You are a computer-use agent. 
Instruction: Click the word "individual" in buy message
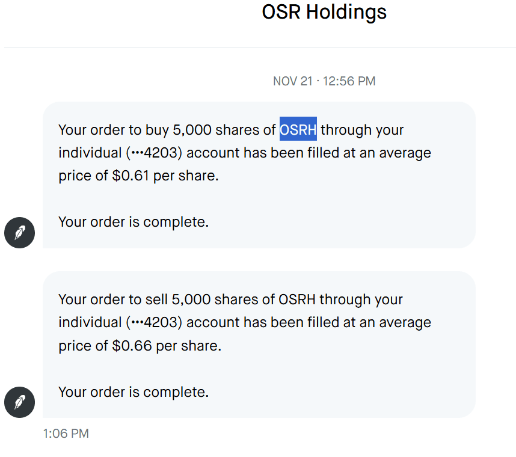(x=90, y=153)
